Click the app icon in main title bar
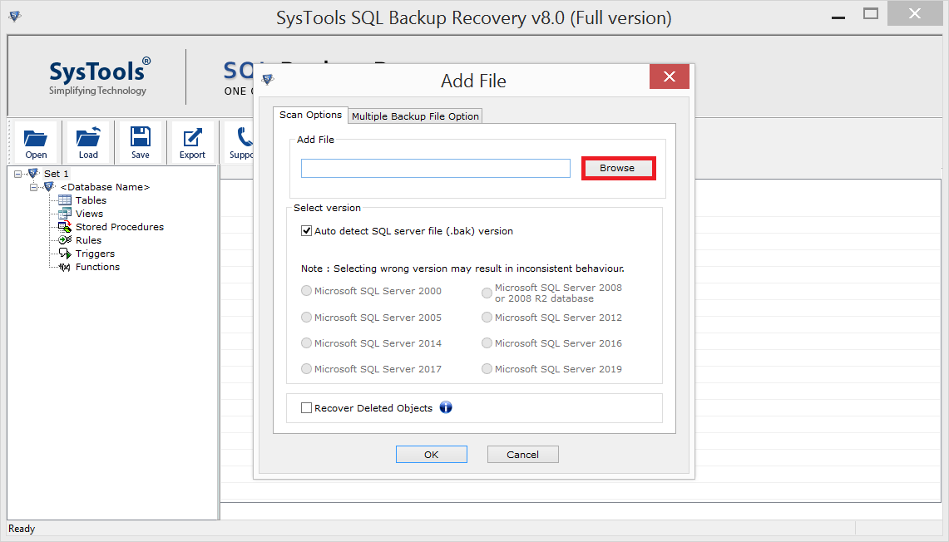The width and height of the screenshot is (949, 542). tap(15, 17)
